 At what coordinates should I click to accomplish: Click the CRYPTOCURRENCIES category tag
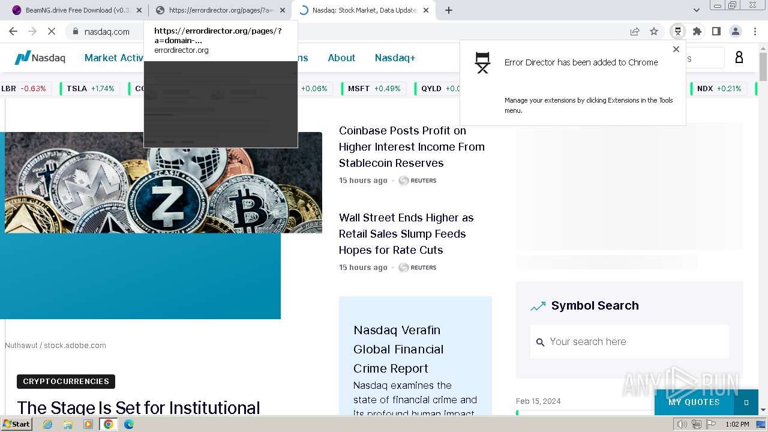click(x=66, y=382)
